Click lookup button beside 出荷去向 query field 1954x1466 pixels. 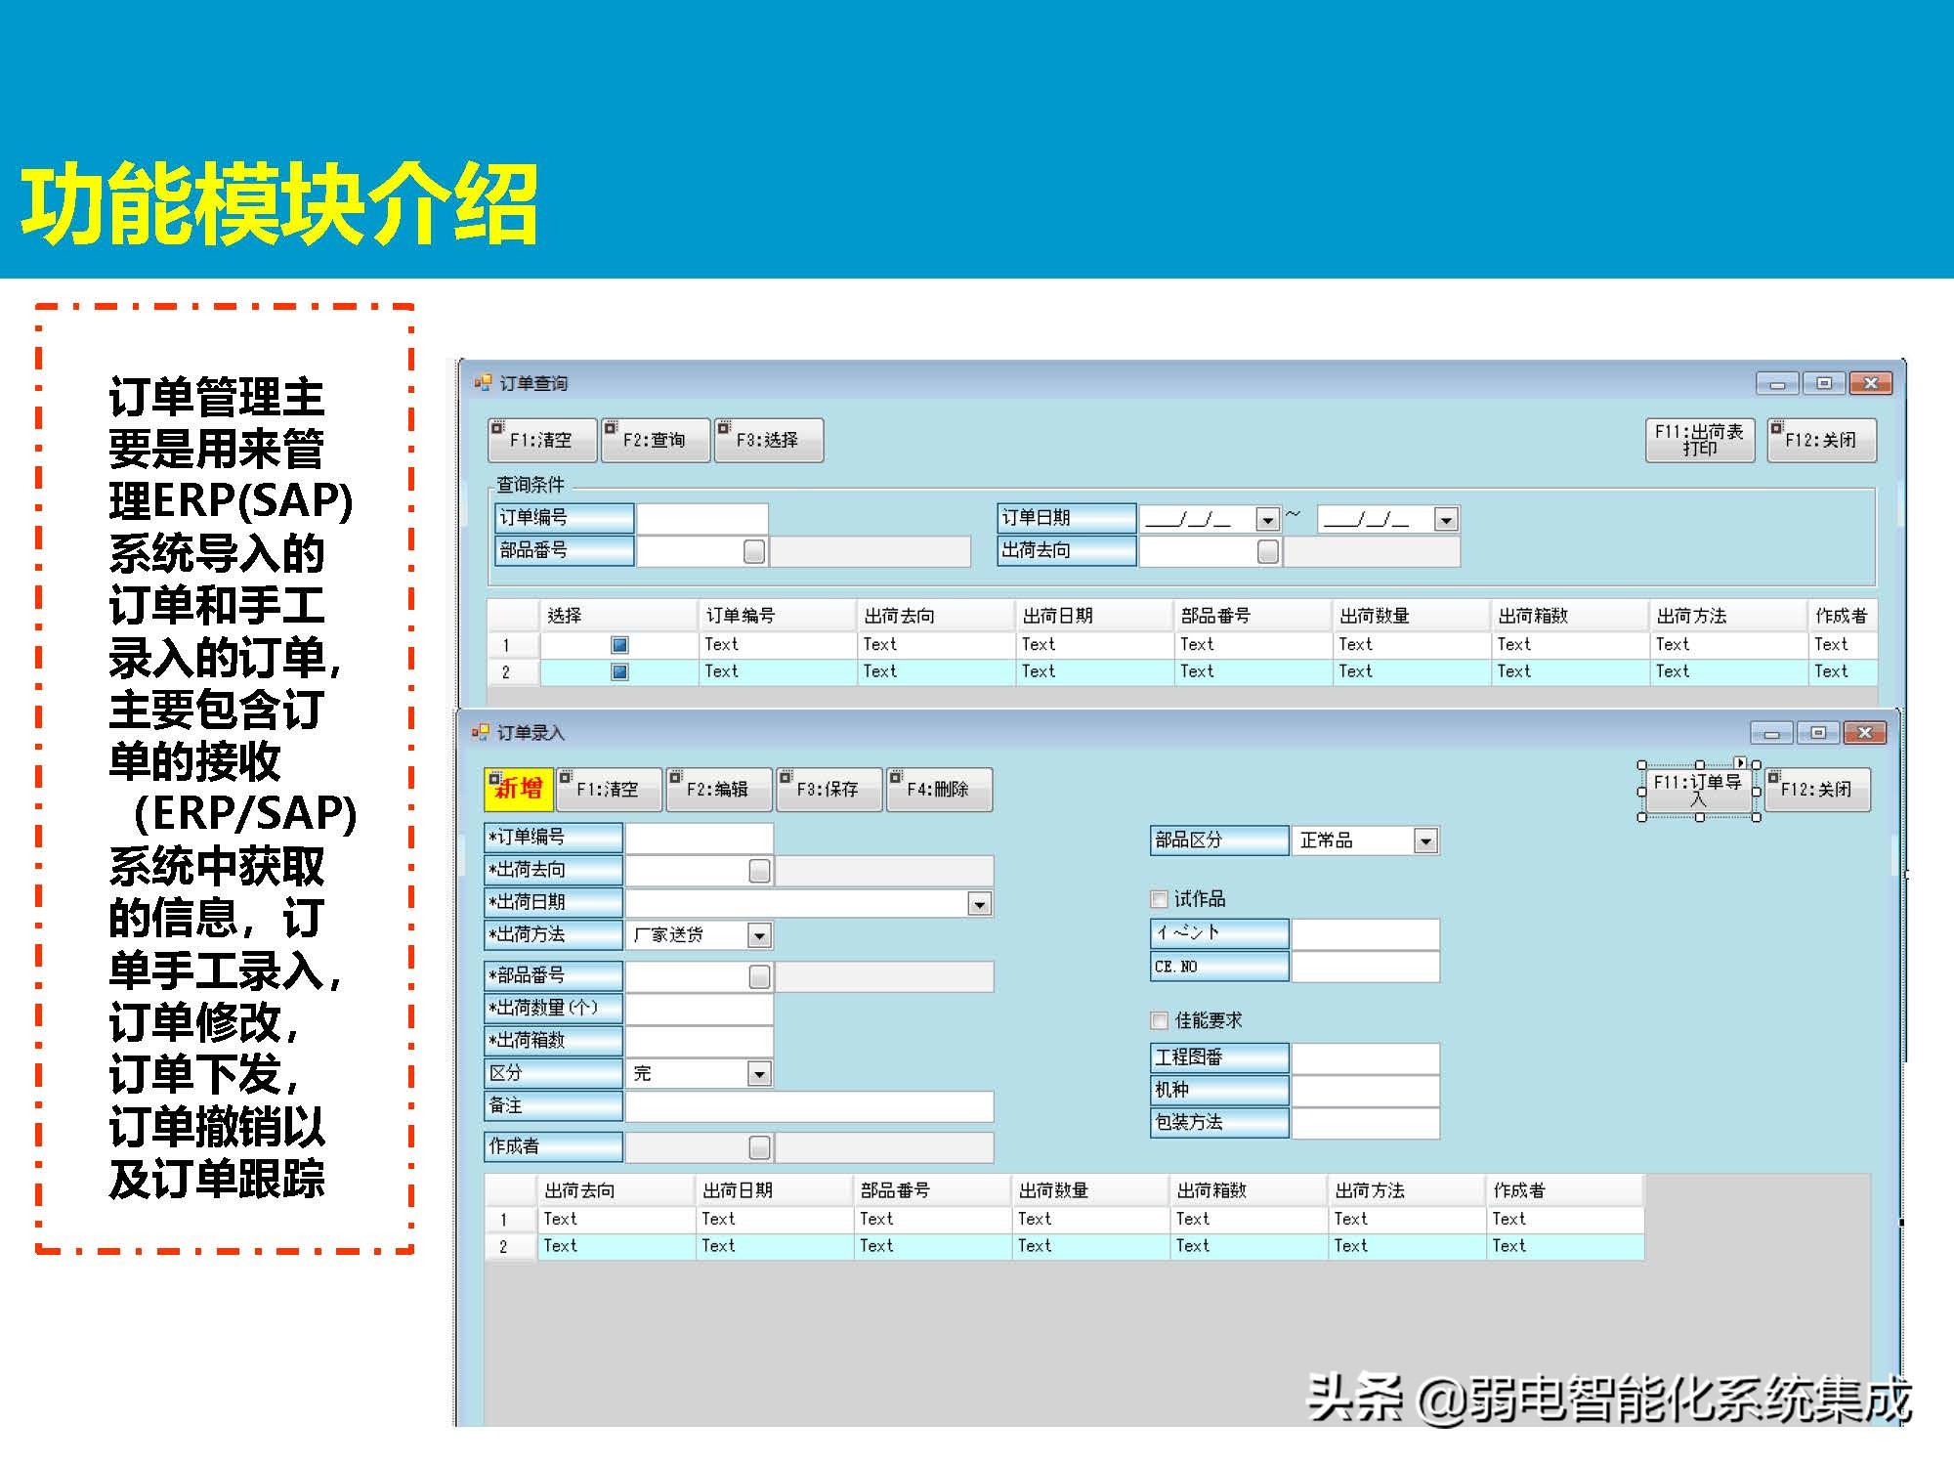[x=1268, y=551]
